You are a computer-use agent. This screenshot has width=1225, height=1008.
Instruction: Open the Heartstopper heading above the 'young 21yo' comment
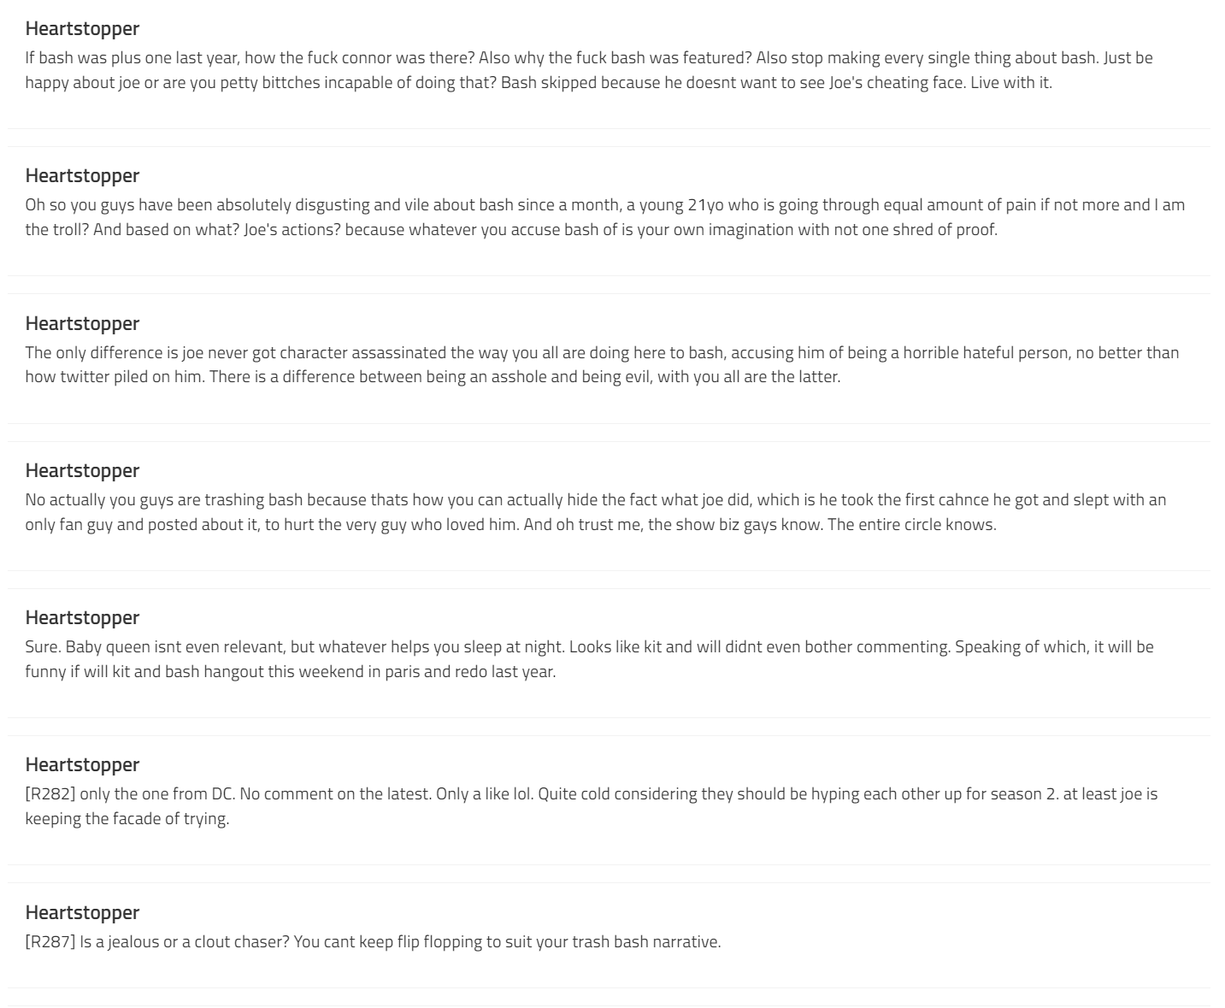(x=82, y=175)
